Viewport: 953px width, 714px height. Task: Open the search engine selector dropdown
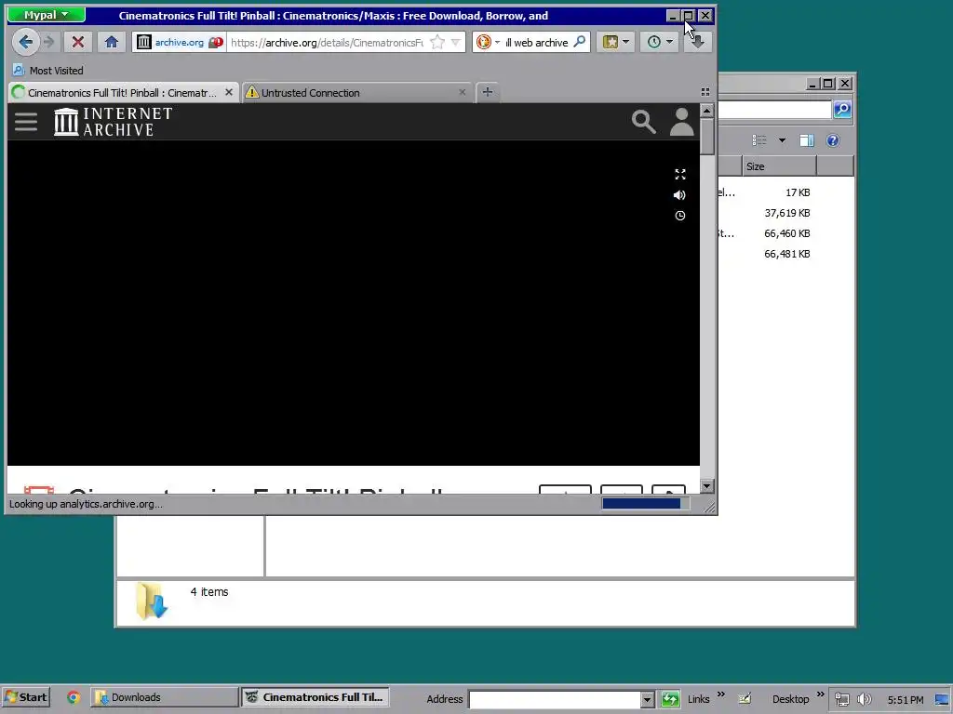497,42
